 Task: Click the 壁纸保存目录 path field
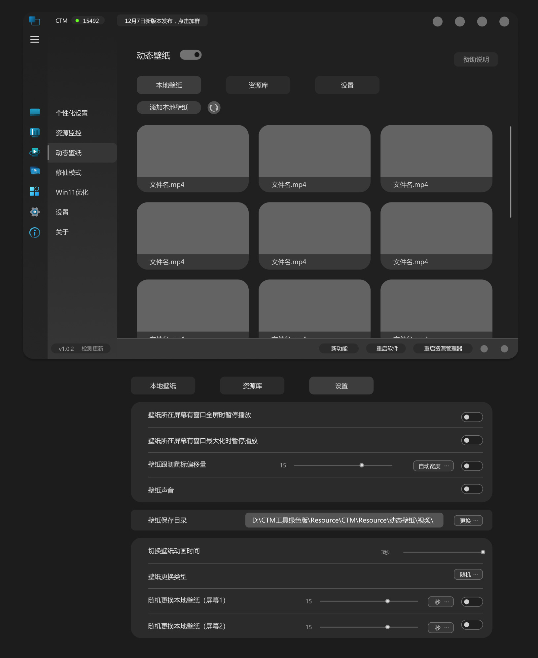[344, 520]
